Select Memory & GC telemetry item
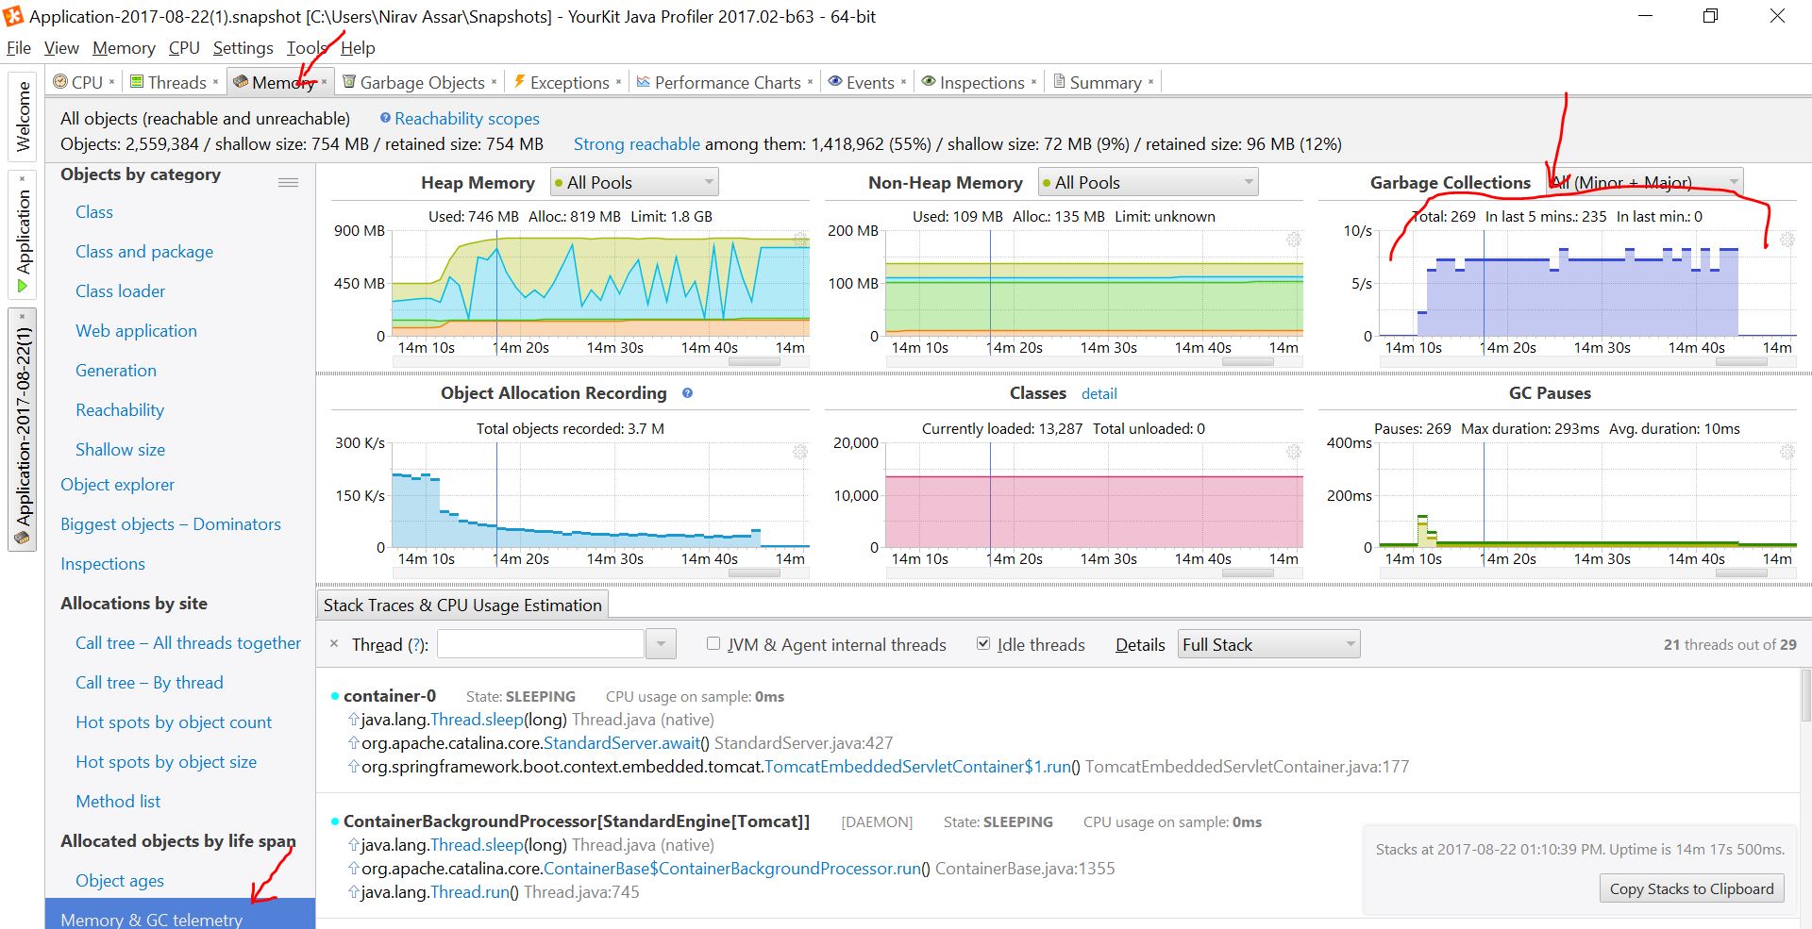Screen dimensions: 1812x929 pyautogui.click(x=180, y=916)
